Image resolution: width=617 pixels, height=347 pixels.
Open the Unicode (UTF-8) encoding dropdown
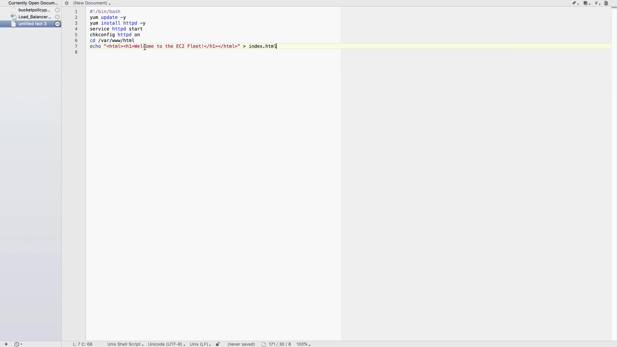(166, 344)
